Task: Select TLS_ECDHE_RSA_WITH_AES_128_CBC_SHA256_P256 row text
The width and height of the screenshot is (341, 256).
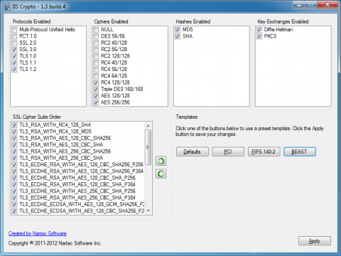Action: point(82,164)
